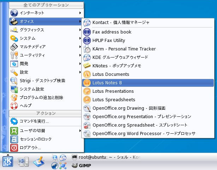Select the 設定 menu entry
Image resolution: width=217 pixels, height=170 pixels.
click(46, 72)
